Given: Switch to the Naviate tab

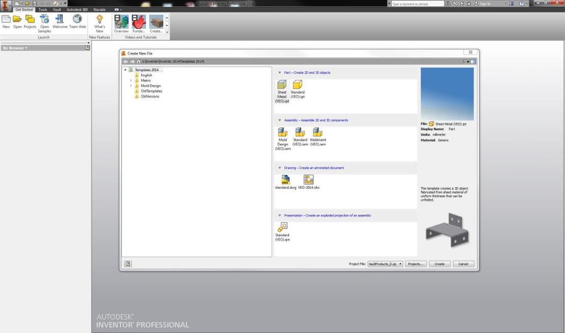Looking at the screenshot, I should pyautogui.click(x=99, y=10).
